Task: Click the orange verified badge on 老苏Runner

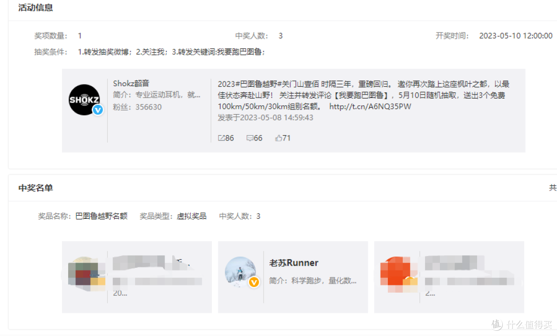Action: tap(254, 282)
